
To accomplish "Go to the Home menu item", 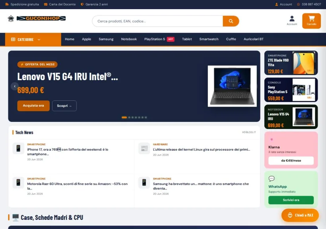I will [x=70, y=39].
